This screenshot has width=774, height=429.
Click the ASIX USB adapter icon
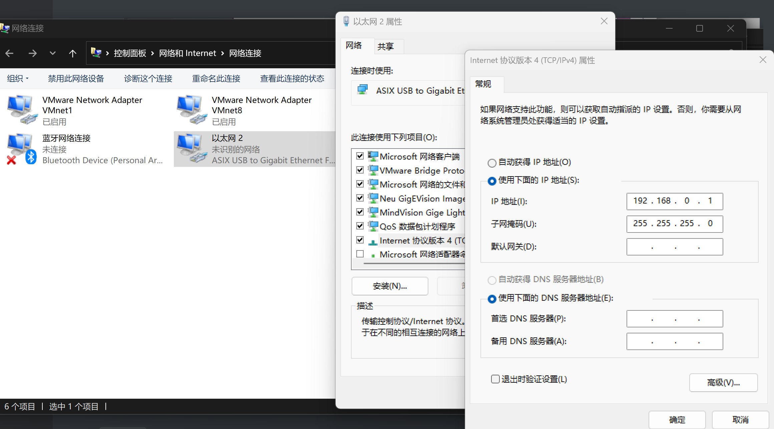click(362, 90)
